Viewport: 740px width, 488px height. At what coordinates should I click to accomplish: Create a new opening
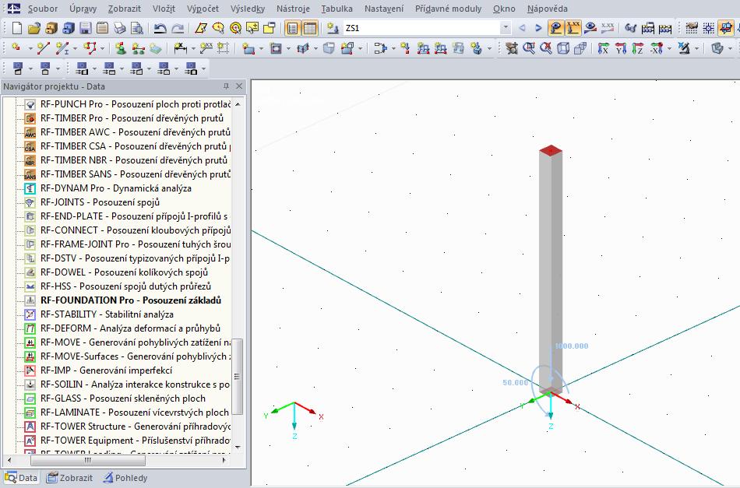pos(276,48)
